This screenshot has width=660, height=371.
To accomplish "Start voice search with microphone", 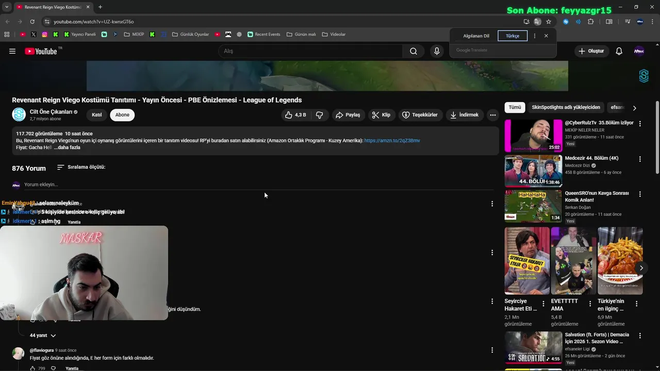I will pos(437,51).
